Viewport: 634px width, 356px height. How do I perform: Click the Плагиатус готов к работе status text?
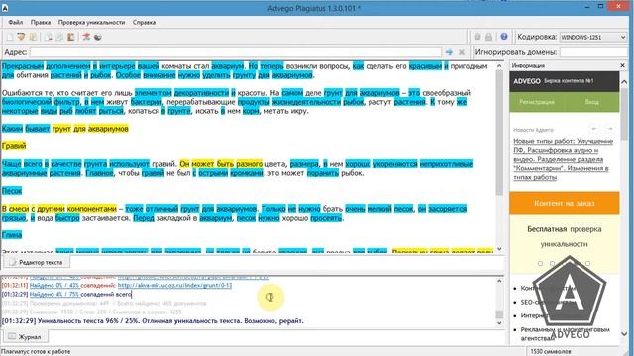(36, 352)
